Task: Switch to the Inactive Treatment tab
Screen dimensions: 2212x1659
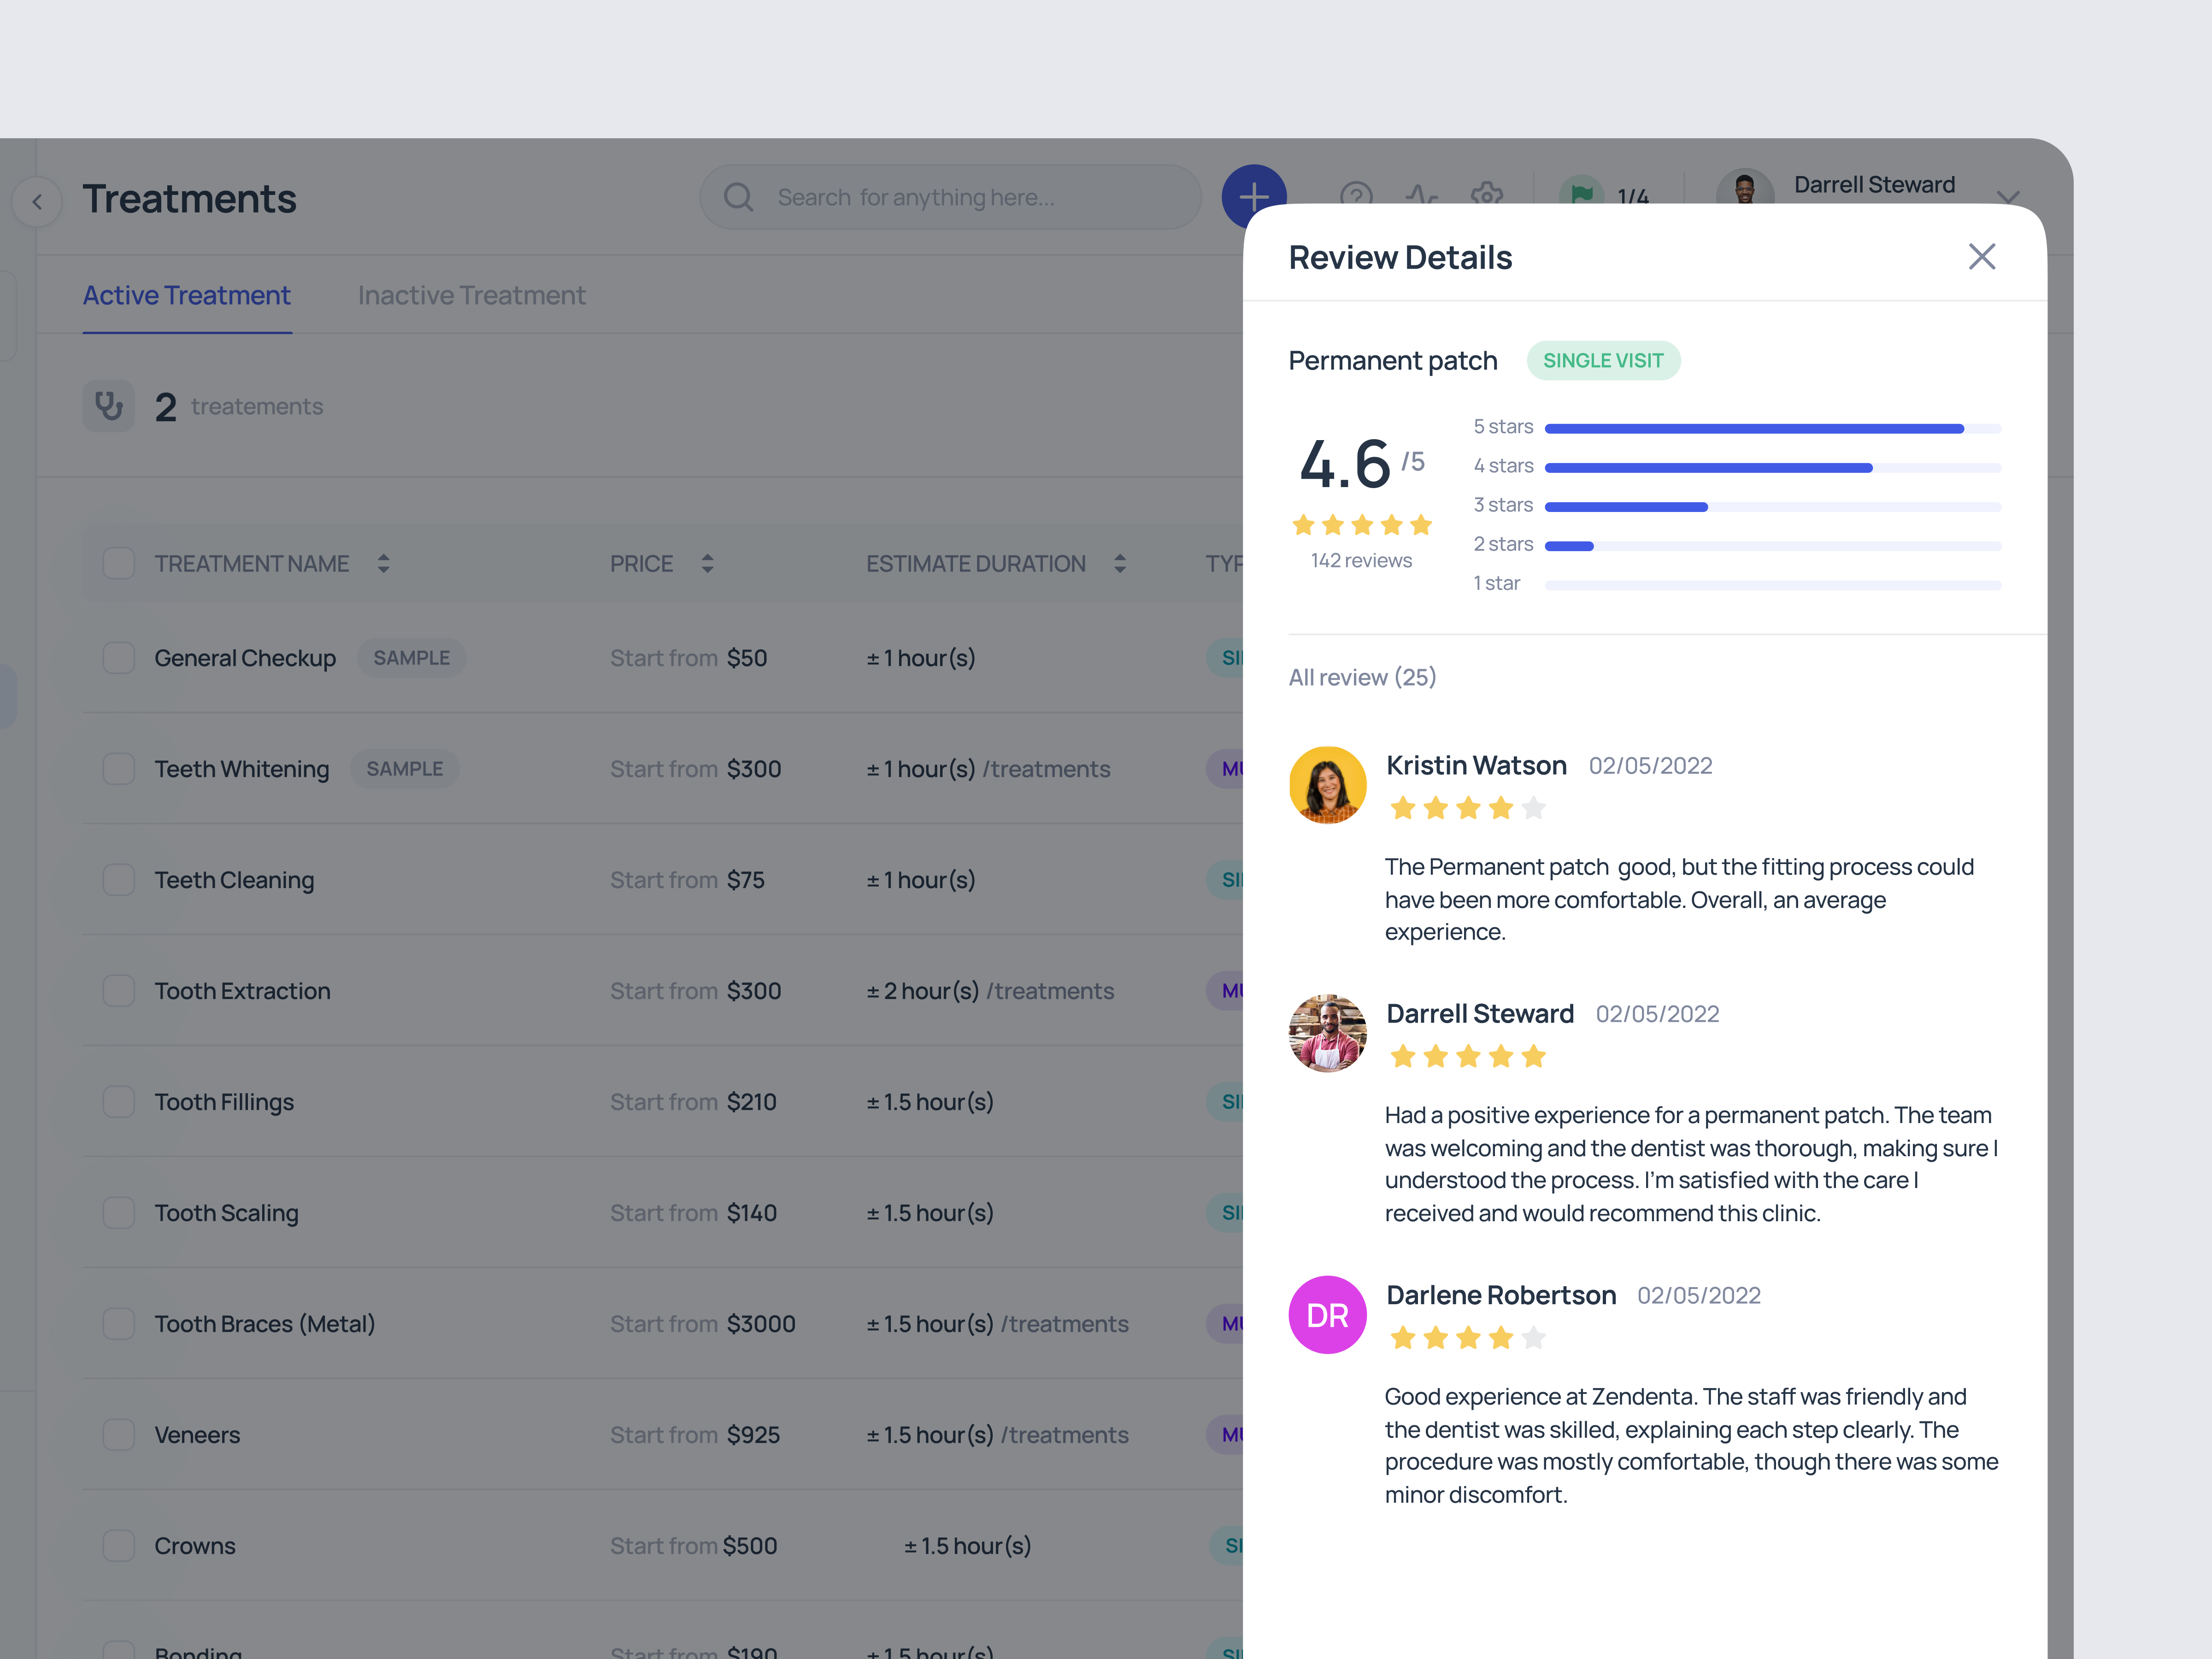Action: coord(471,296)
